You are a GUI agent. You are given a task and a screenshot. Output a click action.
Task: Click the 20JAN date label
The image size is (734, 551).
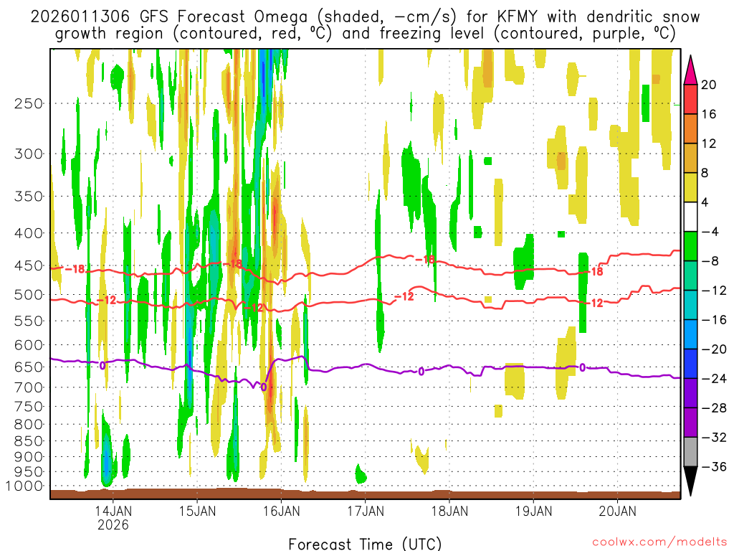(x=617, y=511)
